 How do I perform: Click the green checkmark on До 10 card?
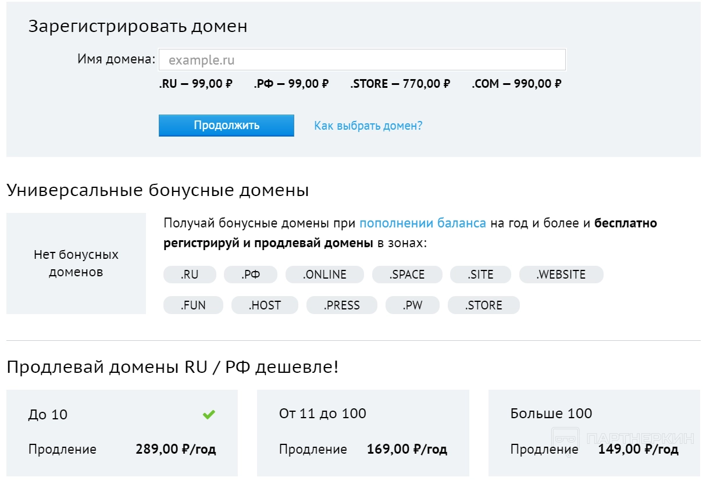pyautogui.click(x=209, y=415)
